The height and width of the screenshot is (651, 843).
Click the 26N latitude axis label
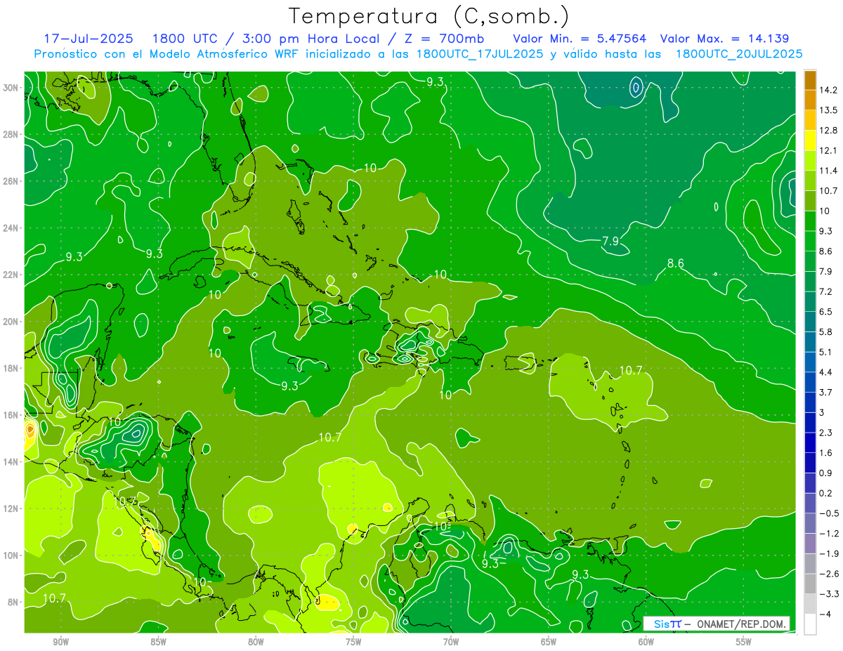12,181
